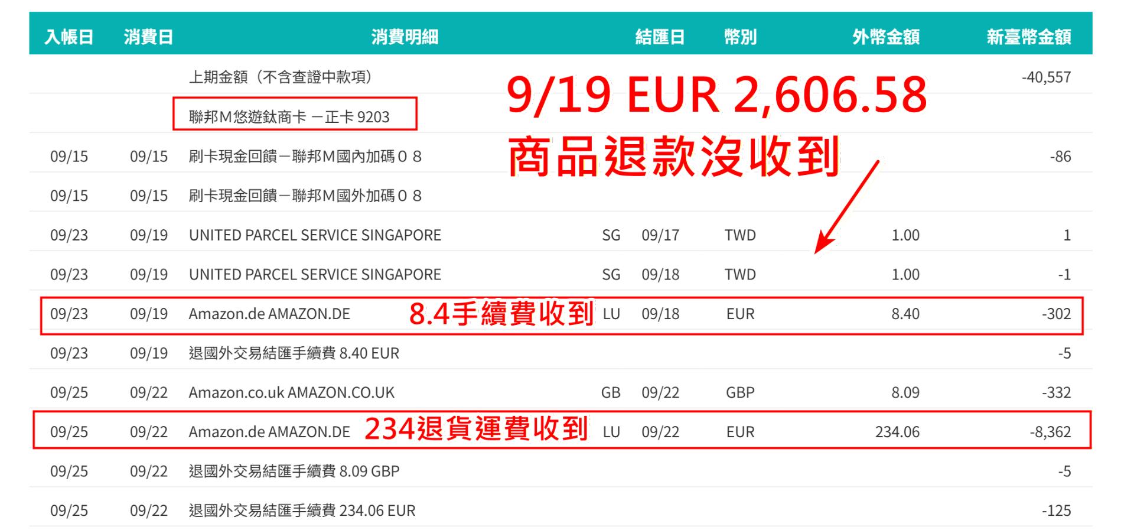The image size is (1134, 530).
Task: Click the 入帳日 column header
Action: [x=69, y=37]
